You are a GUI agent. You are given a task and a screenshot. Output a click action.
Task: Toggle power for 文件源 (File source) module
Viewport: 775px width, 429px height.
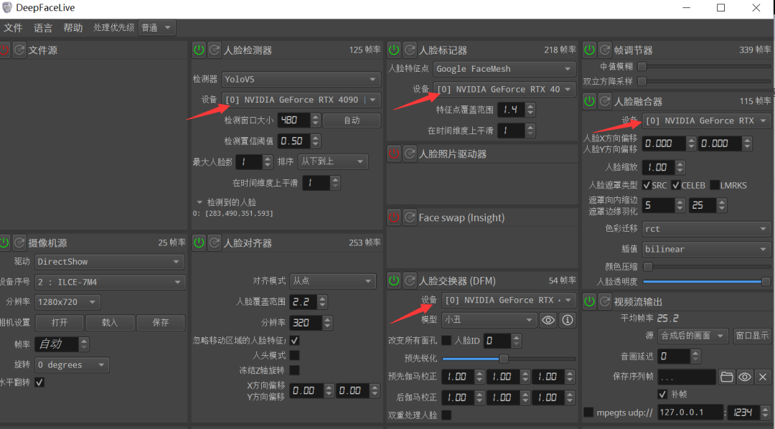4,50
